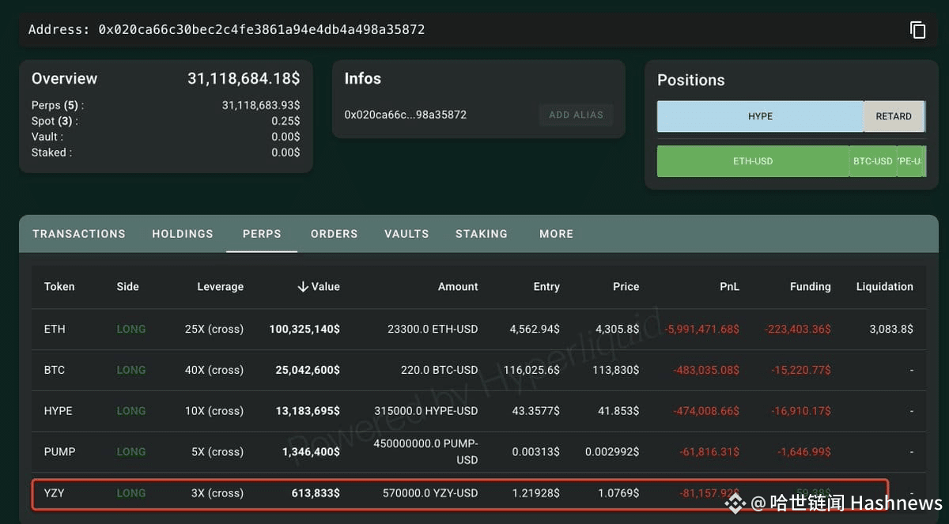This screenshot has height=524, width=949.
Task: Select the BTC-USD green position bar
Action: pos(873,161)
